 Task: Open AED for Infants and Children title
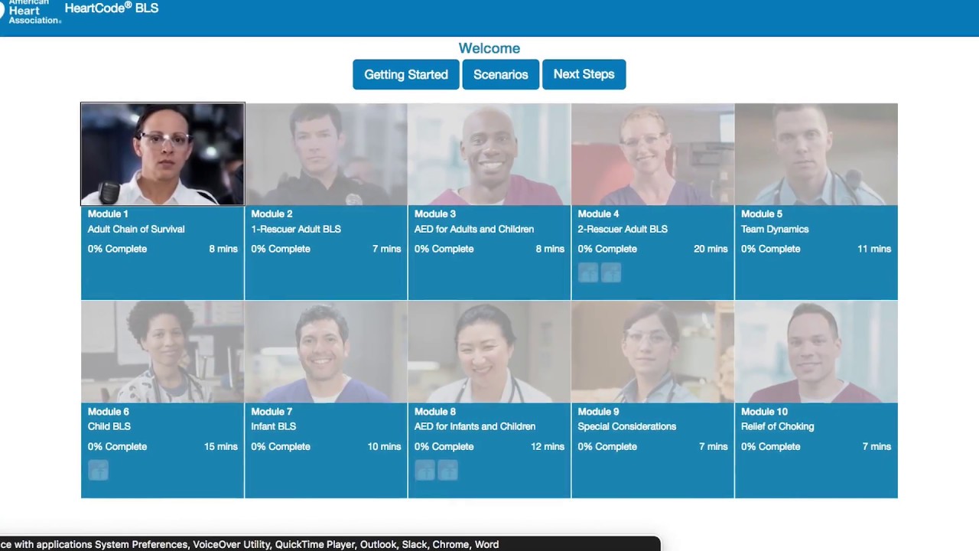475,426
